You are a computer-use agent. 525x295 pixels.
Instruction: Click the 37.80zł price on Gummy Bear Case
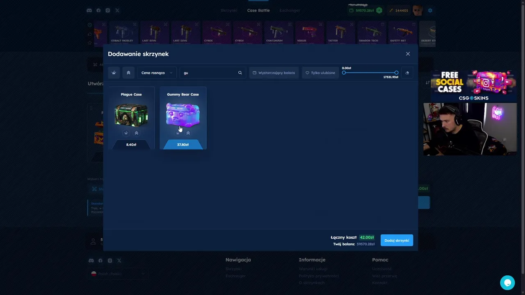(183, 145)
